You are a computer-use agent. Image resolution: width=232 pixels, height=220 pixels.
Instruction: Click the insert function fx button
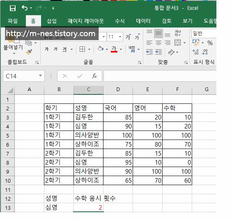[94, 76]
